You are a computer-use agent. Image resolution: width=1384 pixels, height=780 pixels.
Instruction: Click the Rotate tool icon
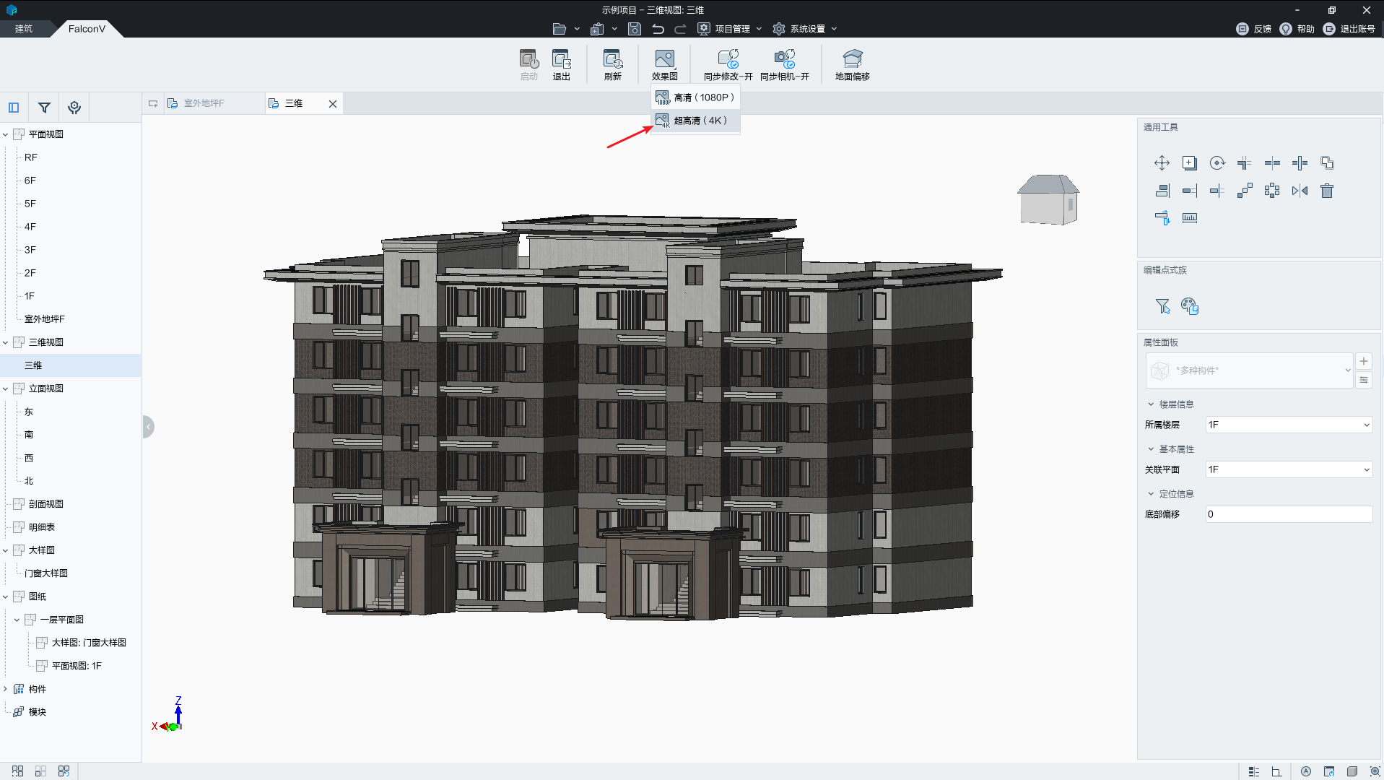(x=1217, y=163)
